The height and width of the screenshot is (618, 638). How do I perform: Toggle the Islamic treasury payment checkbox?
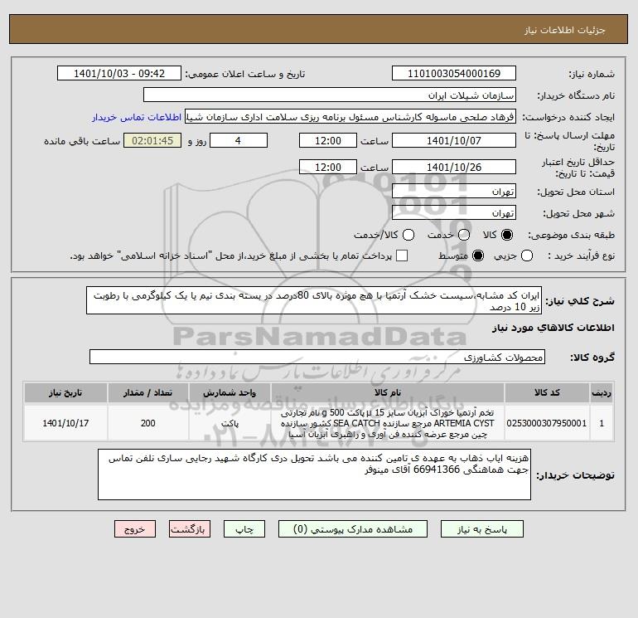pyautogui.click(x=402, y=255)
